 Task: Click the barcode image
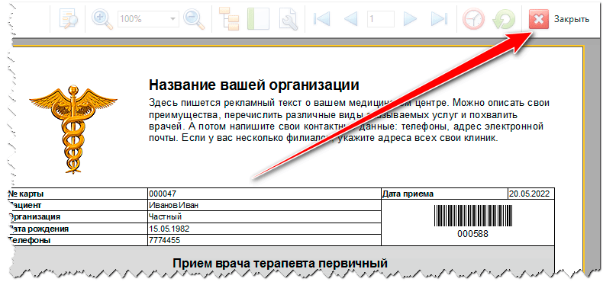point(473,216)
